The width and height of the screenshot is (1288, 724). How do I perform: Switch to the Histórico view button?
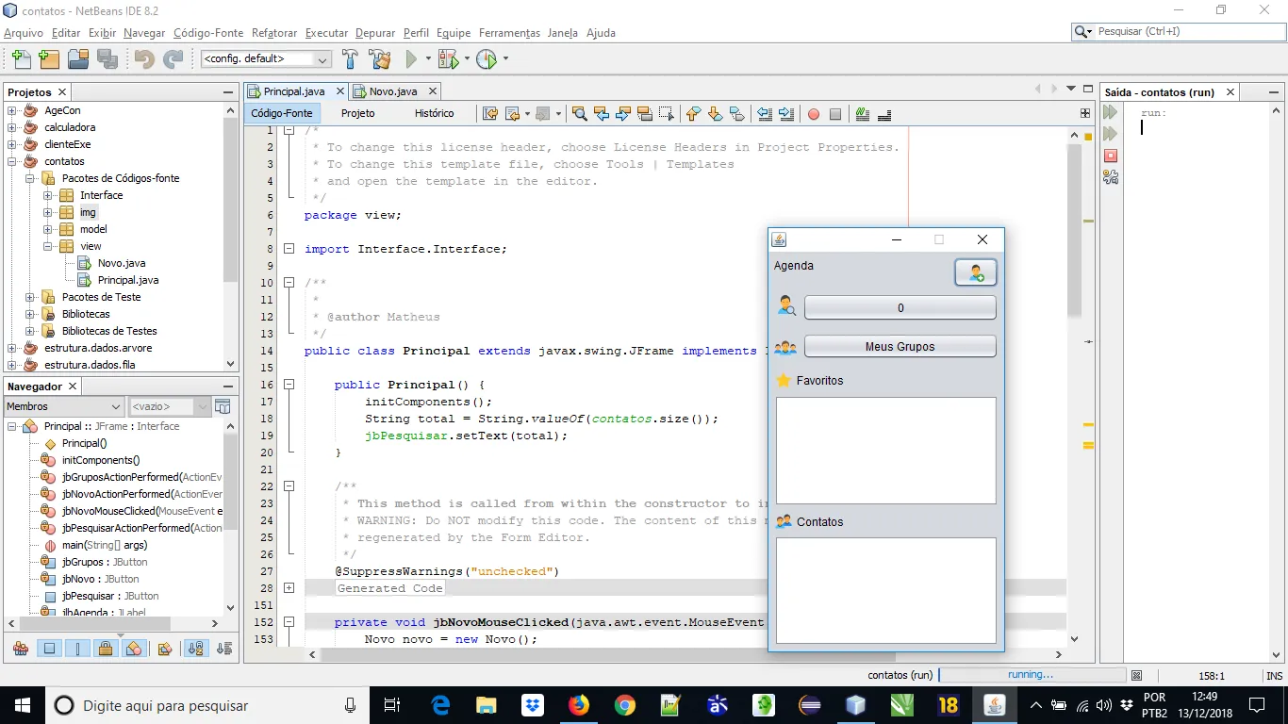click(434, 113)
